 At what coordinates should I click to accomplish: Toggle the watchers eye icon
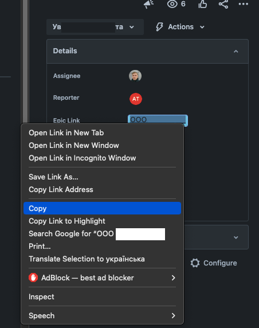(172, 4)
